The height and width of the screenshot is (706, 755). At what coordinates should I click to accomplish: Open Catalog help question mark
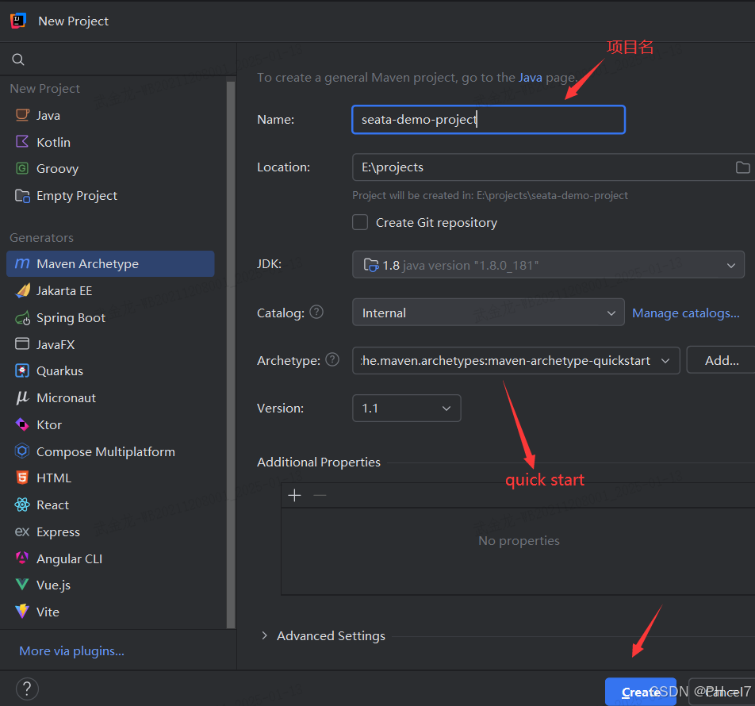tap(316, 312)
